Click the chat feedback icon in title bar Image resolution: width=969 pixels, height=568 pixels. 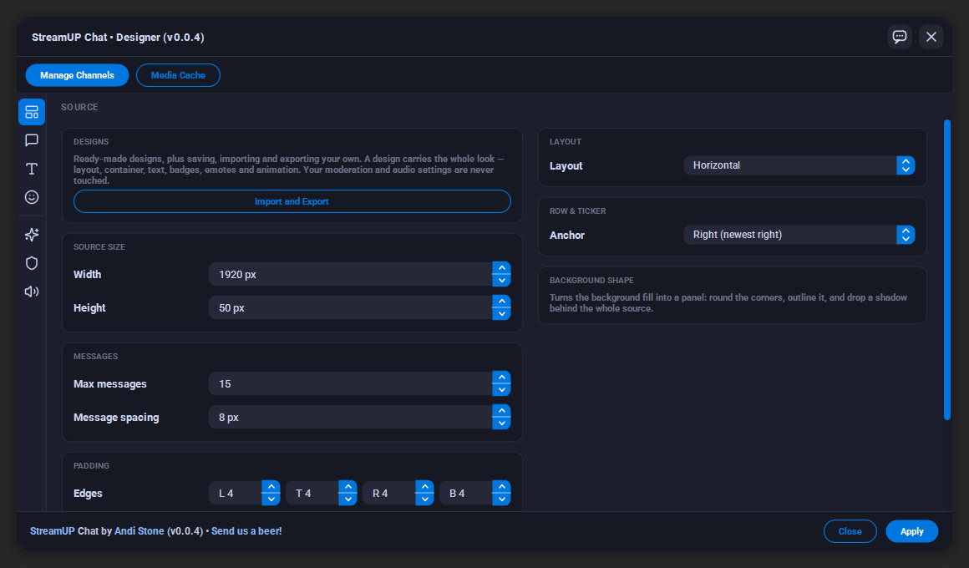[899, 37]
